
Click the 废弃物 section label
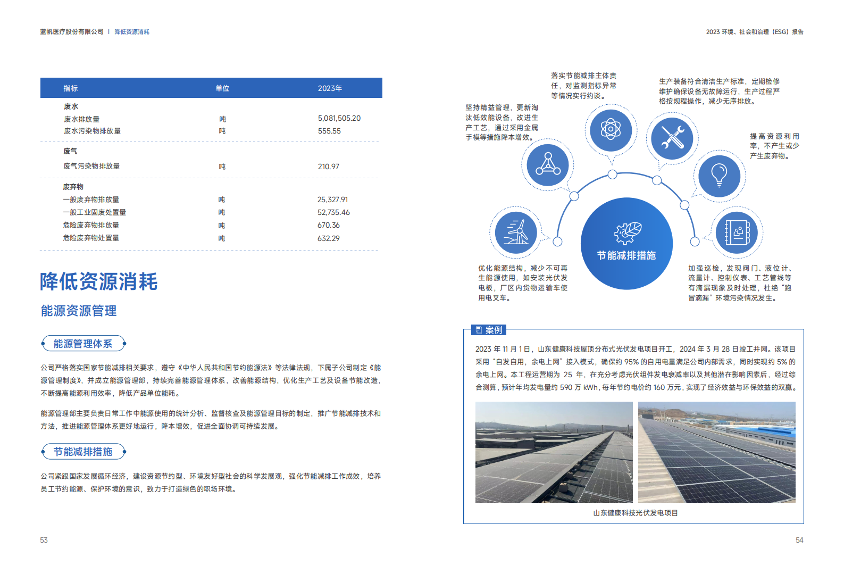73,187
